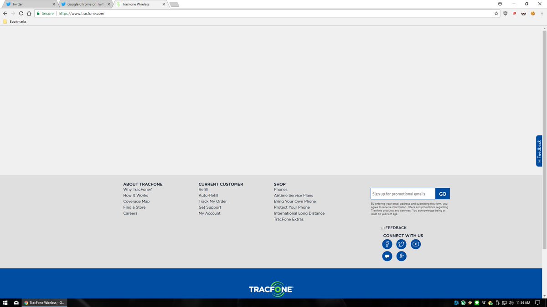Click the volume speaker tray icon
Viewport: 547px width, 307px height.
click(511, 302)
